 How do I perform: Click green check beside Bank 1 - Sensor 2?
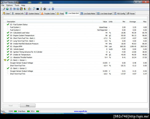[x=8, y=68]
